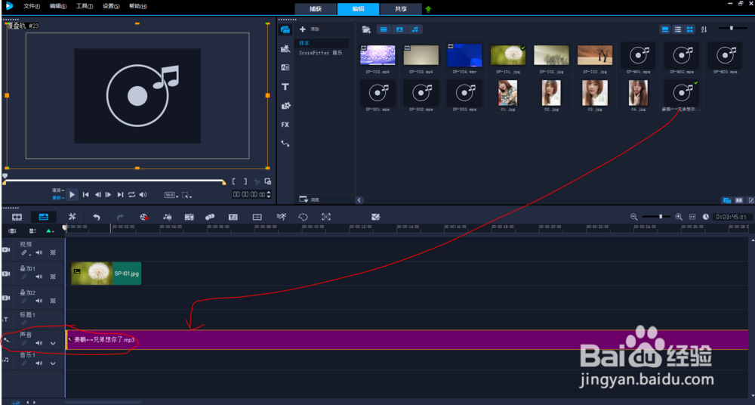This screenshot has width=755, height=405.
Task: Open the Split screen template creator icon
Action: click(x=376, y=218)
